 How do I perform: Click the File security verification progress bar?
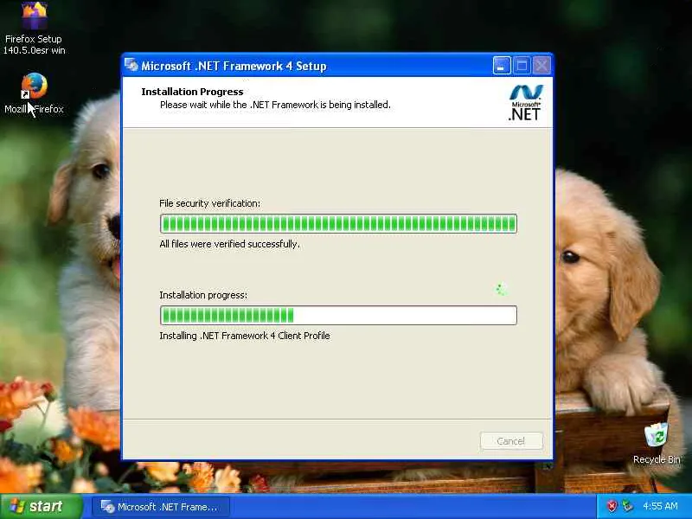click(338, 224)
